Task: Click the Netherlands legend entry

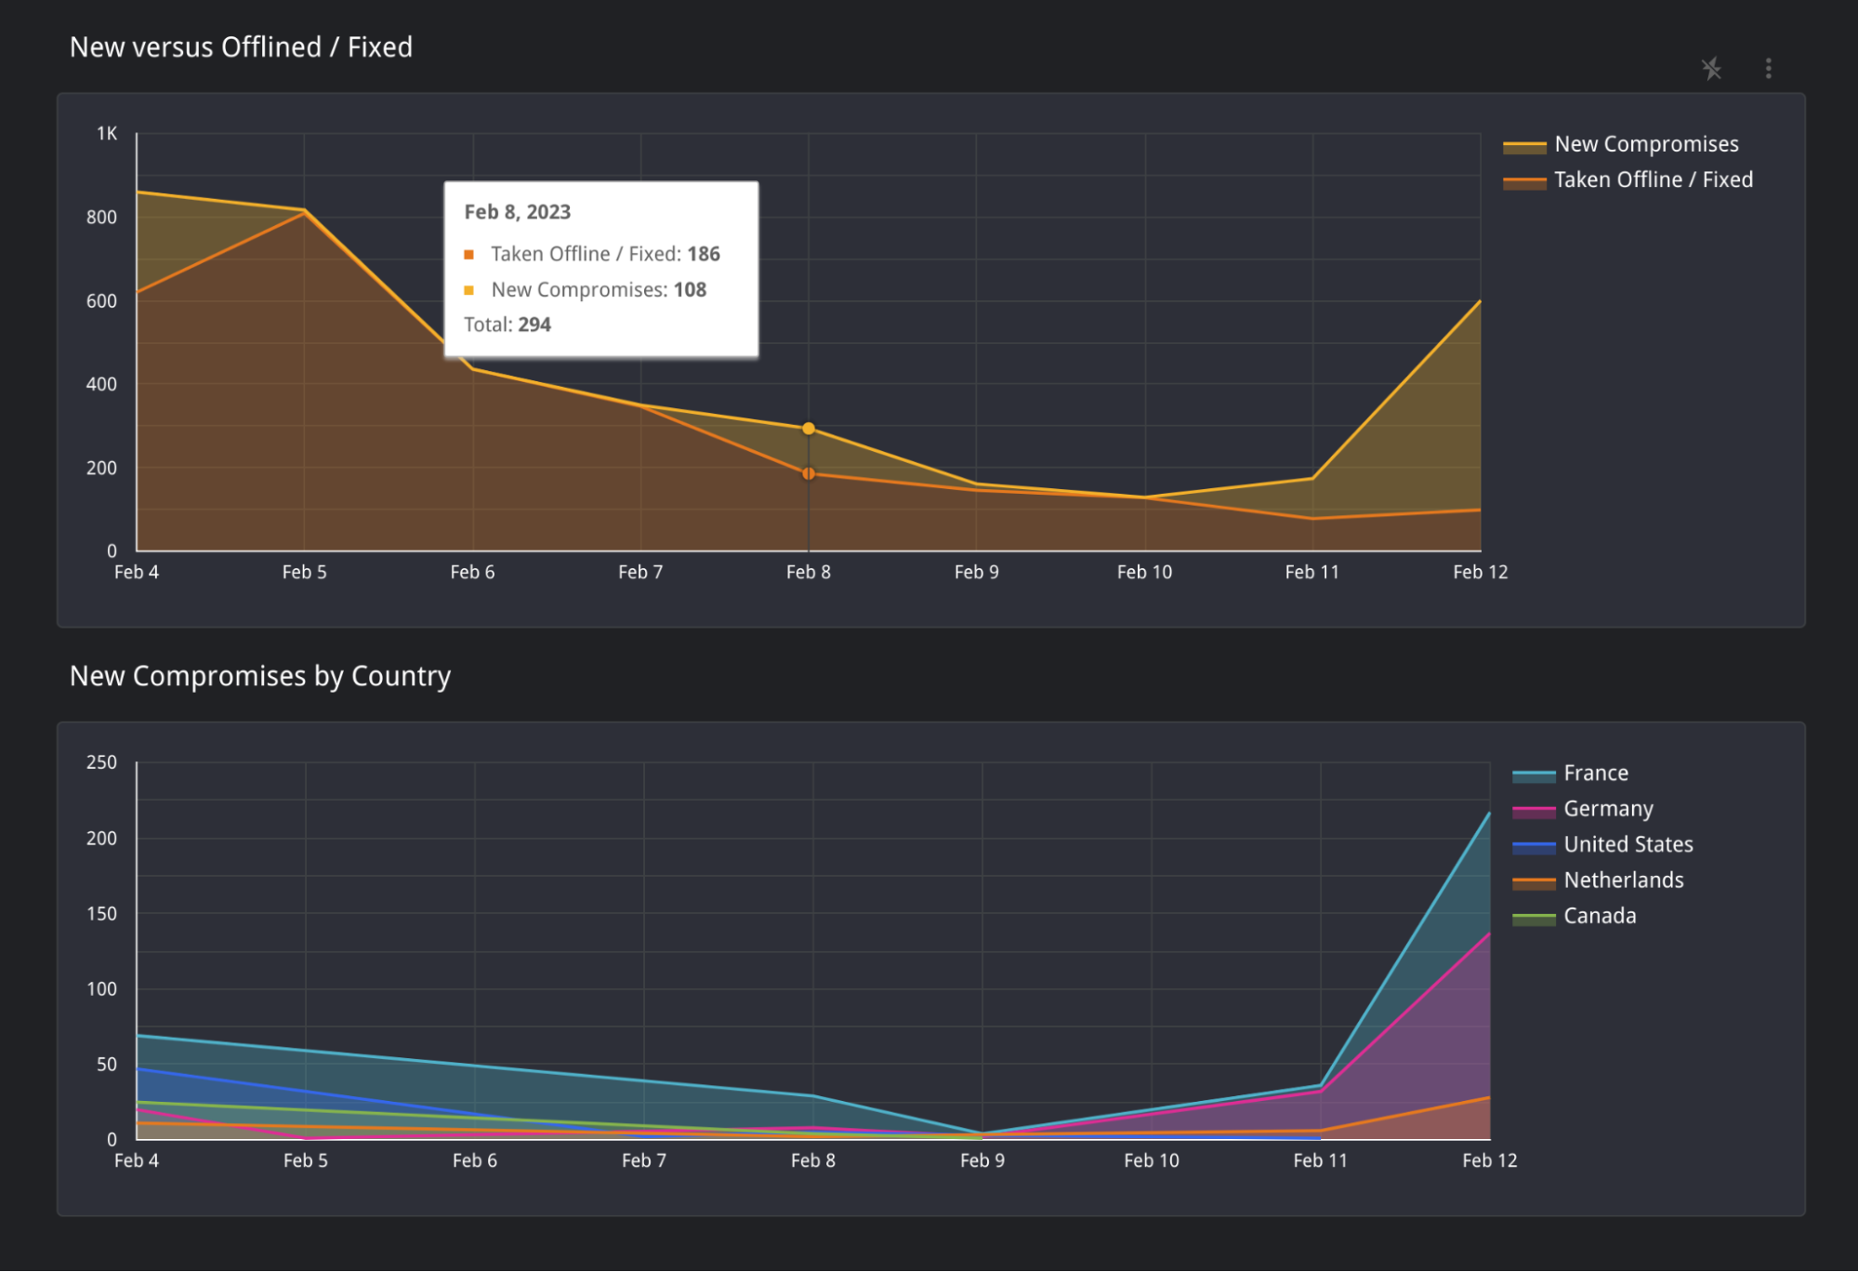Action: 1623,881
